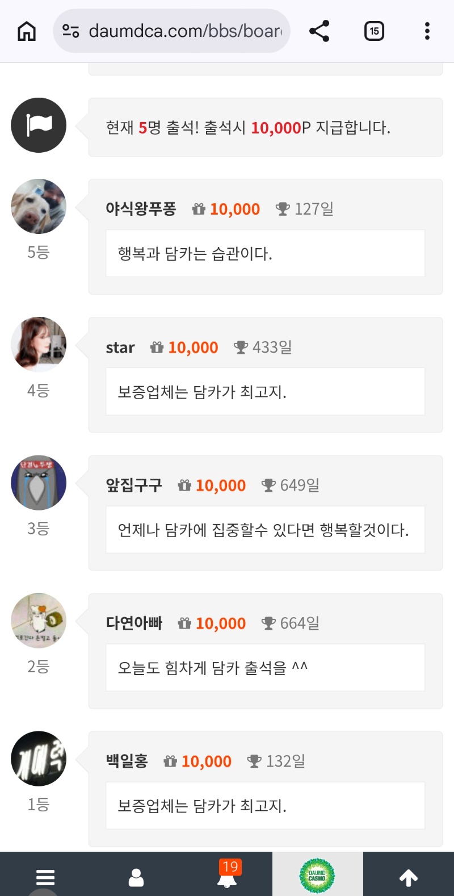
Task: Click the username star
Action: point(120,347)
